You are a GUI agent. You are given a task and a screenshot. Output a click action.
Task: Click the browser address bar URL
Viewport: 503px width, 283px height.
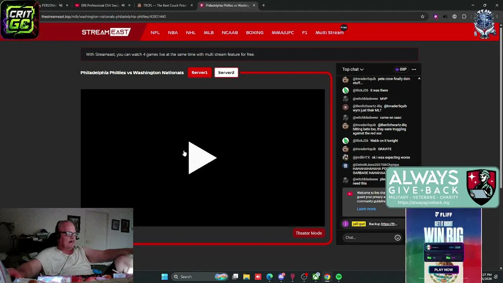[x=103, y=17]
